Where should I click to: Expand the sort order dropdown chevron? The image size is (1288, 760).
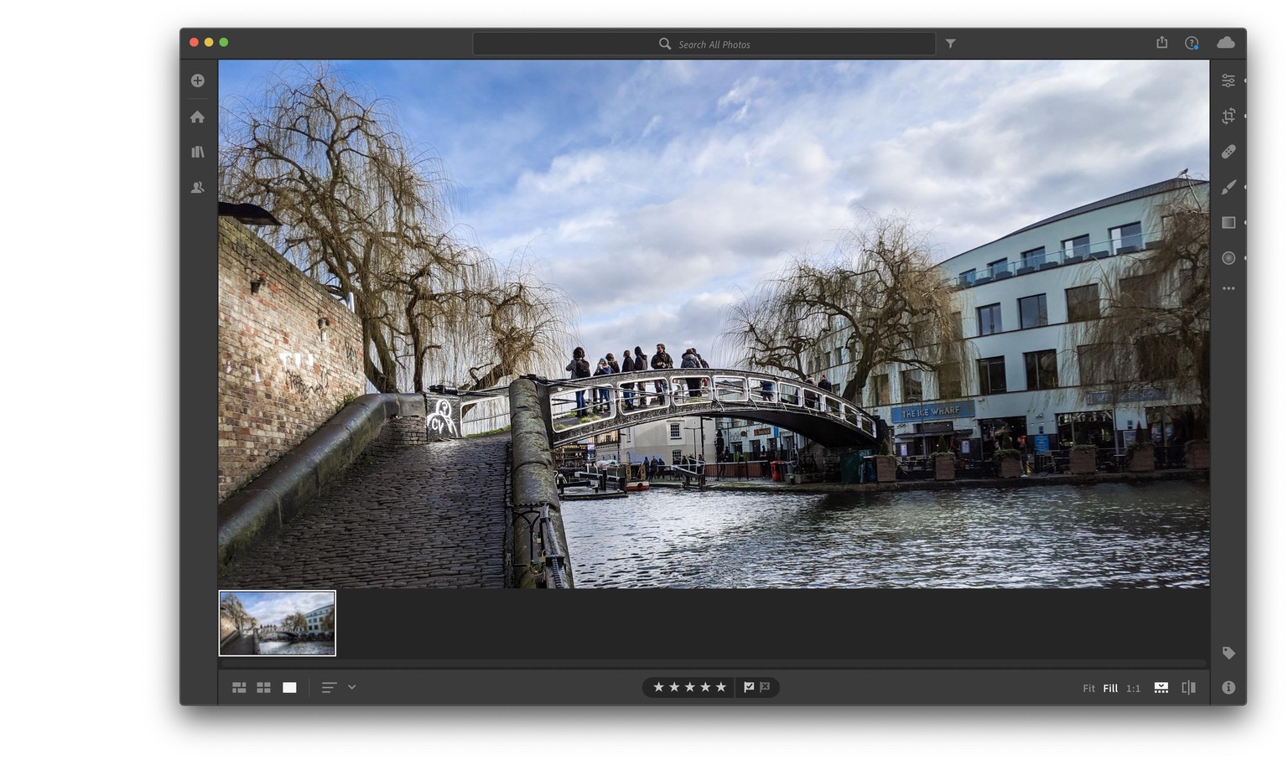pyautogui.click(x=352, y=687)
